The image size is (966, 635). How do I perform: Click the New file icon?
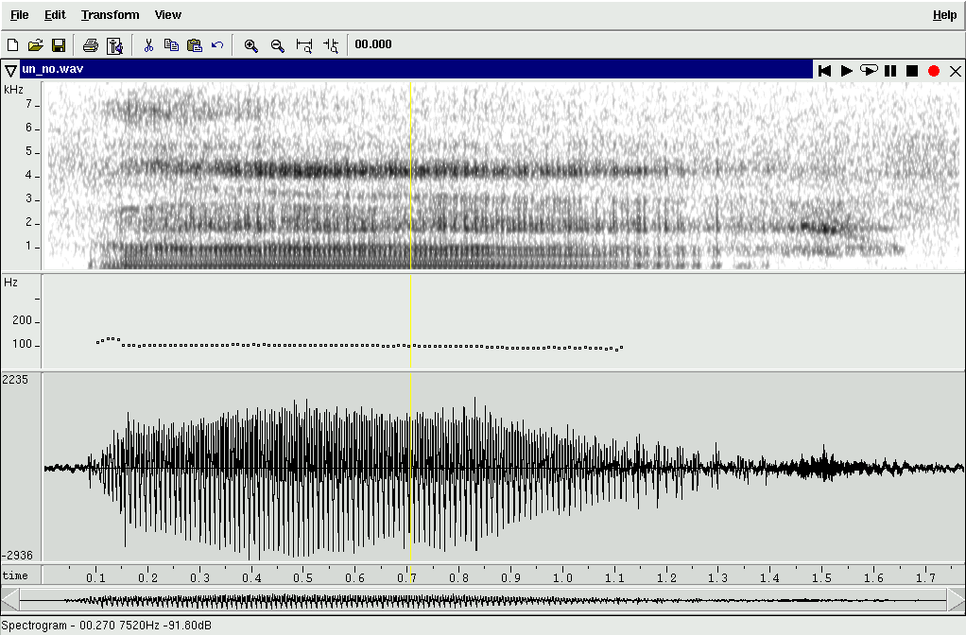pos(13,44)
